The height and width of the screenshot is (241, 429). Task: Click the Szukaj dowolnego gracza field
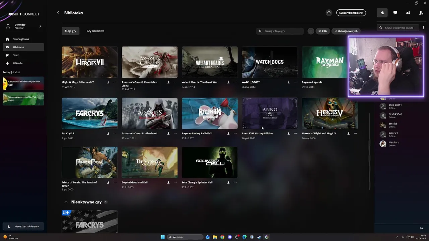pos(398,28)
